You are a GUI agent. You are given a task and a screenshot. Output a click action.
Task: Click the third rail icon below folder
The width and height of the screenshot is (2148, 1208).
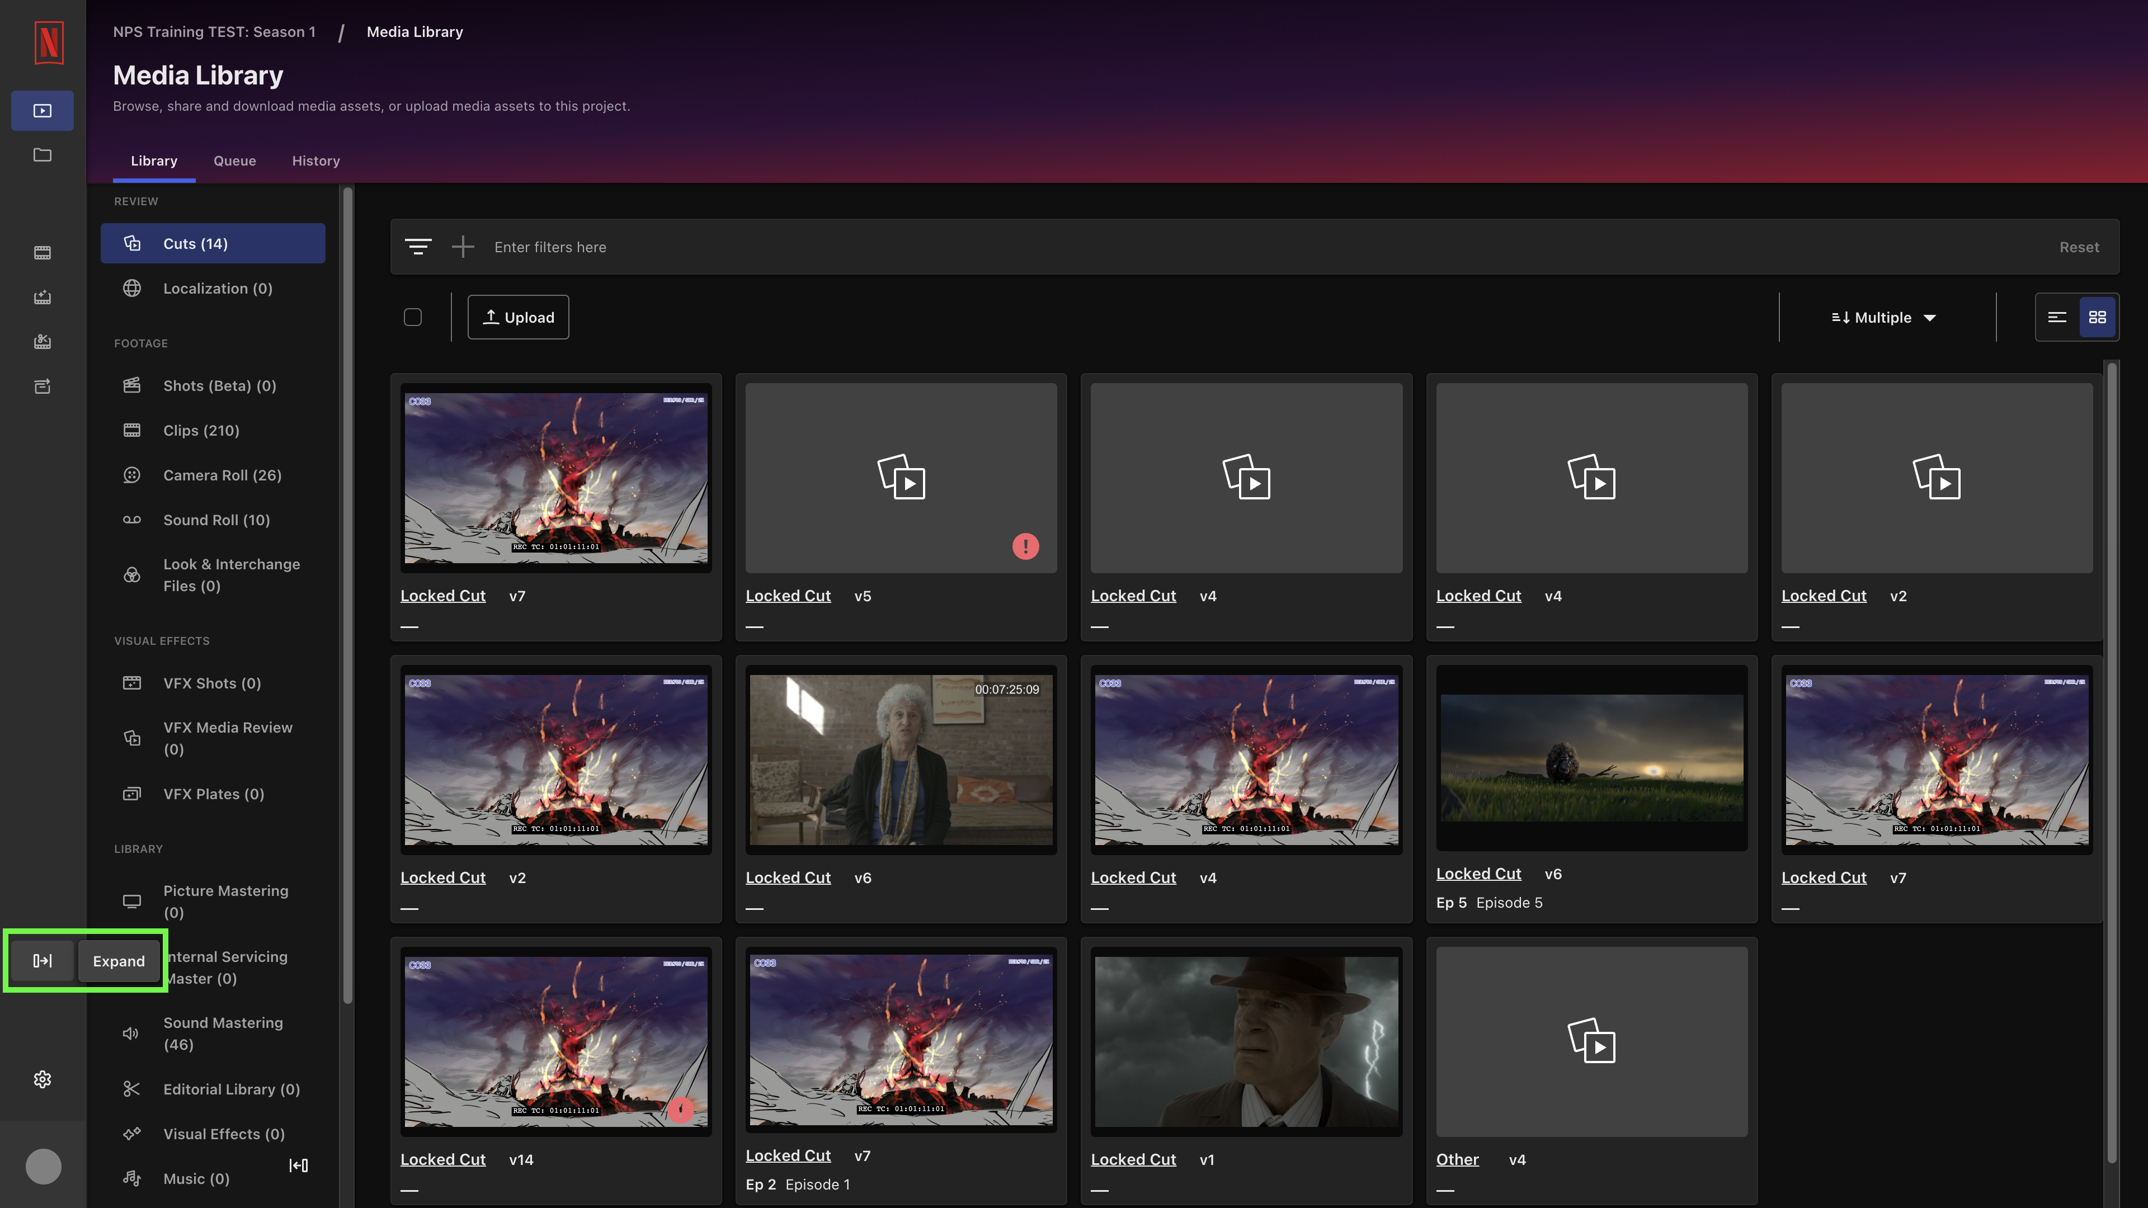(x=43, y=342)
